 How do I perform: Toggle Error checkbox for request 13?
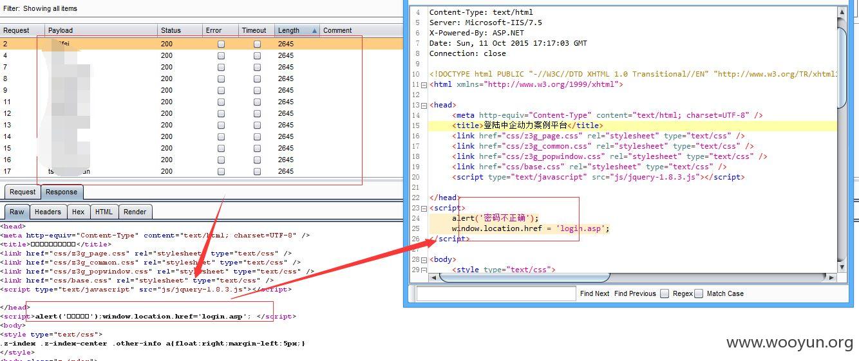point(222,125)
